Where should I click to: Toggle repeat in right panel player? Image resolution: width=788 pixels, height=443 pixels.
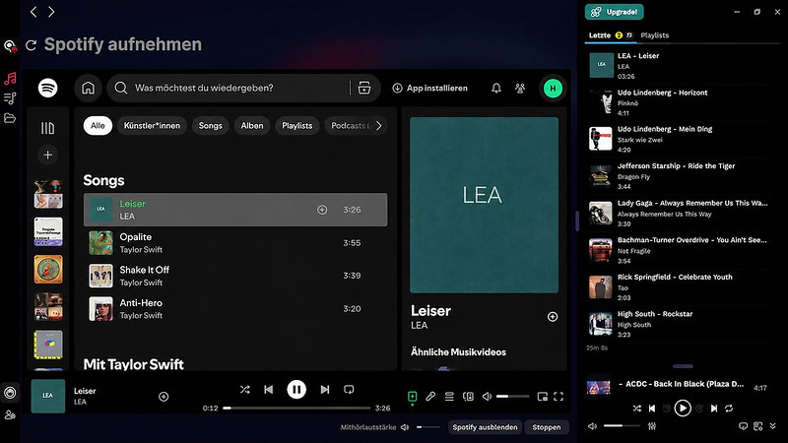[x=729, y=409]
